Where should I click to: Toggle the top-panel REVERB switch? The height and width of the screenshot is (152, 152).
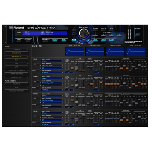tap(111, 41)
